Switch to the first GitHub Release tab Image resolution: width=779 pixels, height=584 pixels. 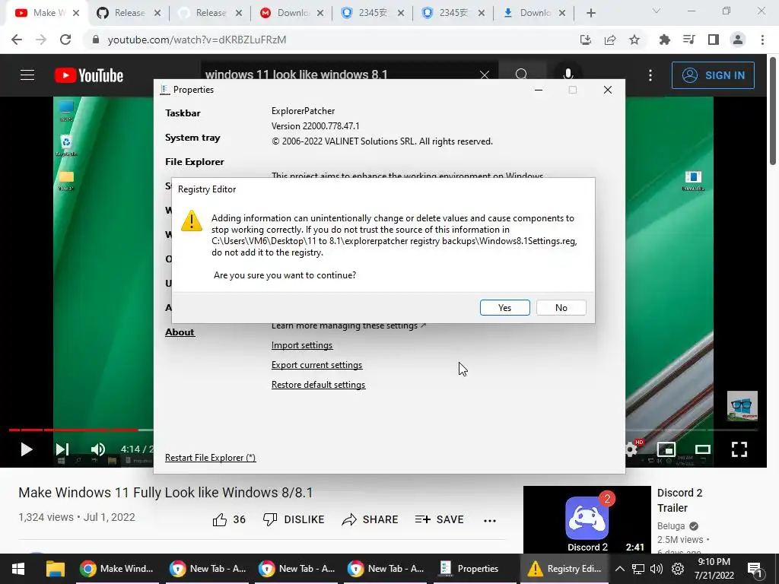point(129,13)
